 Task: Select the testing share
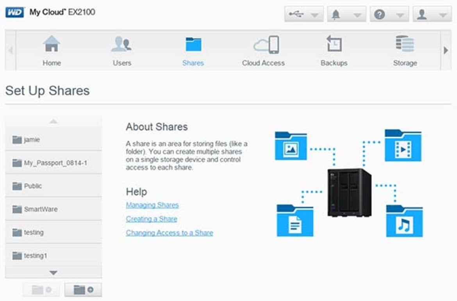pyautogui.click(x=54, y=232)
